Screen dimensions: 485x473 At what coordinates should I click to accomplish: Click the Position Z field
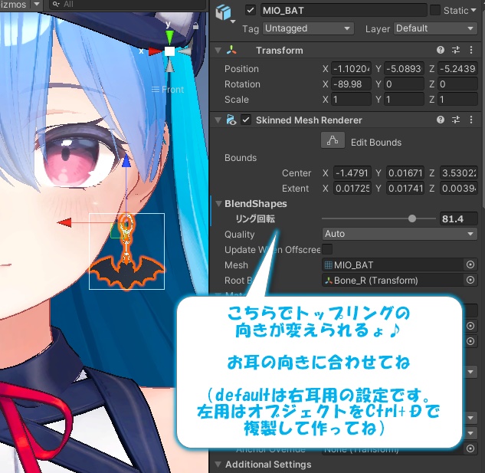[457, 69]
